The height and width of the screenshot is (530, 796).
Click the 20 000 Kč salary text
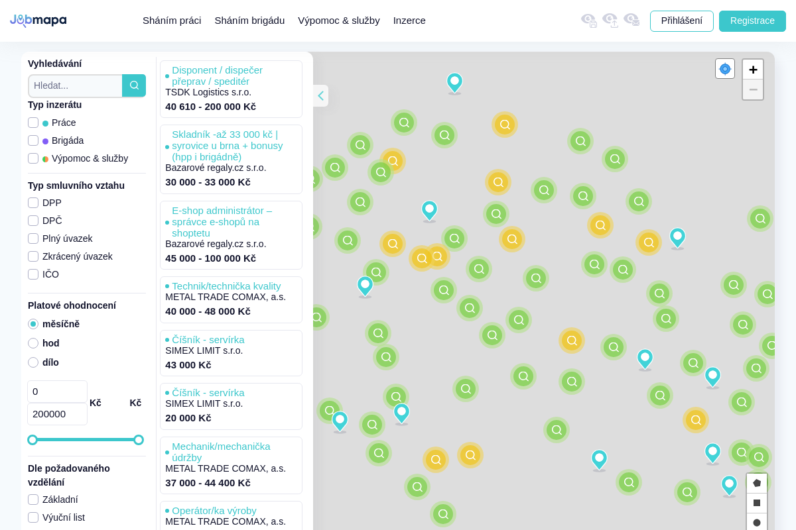(x=188, y=418)
